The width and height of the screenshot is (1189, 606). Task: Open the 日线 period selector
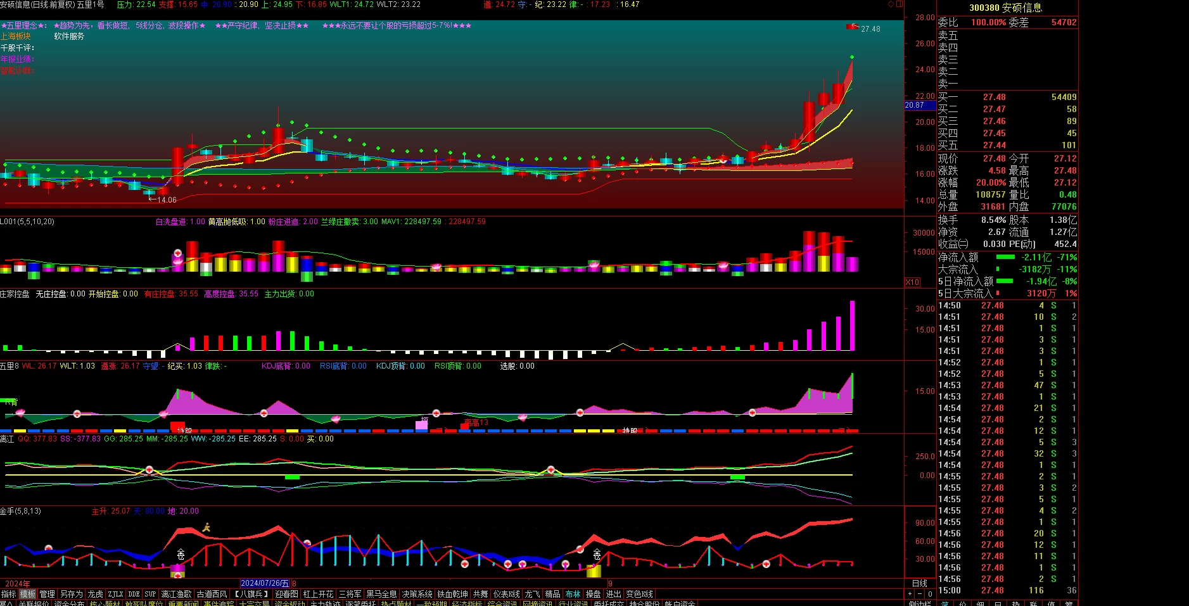pyautogui.click(x=920, y=583)
